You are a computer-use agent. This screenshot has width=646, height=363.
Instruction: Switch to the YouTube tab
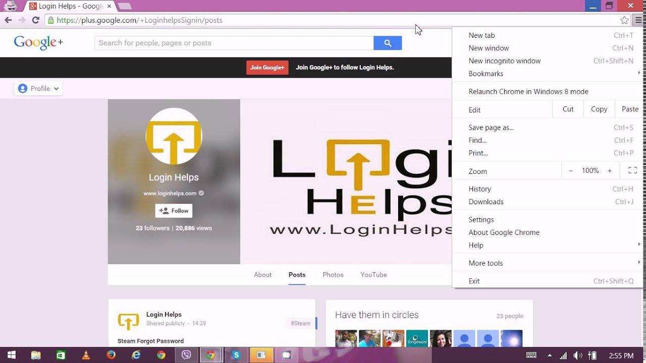pos(373,275)
